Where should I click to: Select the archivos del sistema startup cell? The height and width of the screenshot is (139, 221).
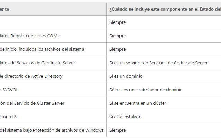coord(53,49)
